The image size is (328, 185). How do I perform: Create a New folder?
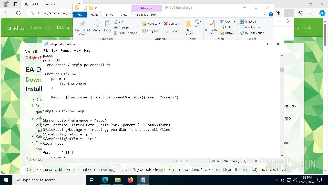[189, 27]
